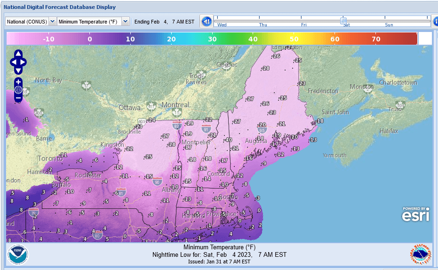438x270 pixels.
Task: Click the white swatch on color legend
Action: click(x=425, y=39)
